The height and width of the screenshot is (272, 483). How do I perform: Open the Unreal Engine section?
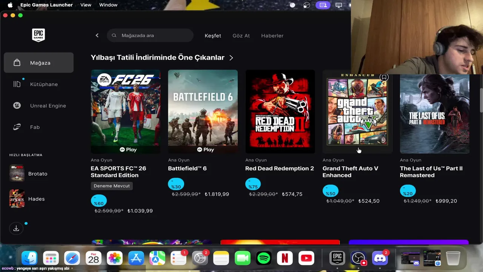(38, 106)
